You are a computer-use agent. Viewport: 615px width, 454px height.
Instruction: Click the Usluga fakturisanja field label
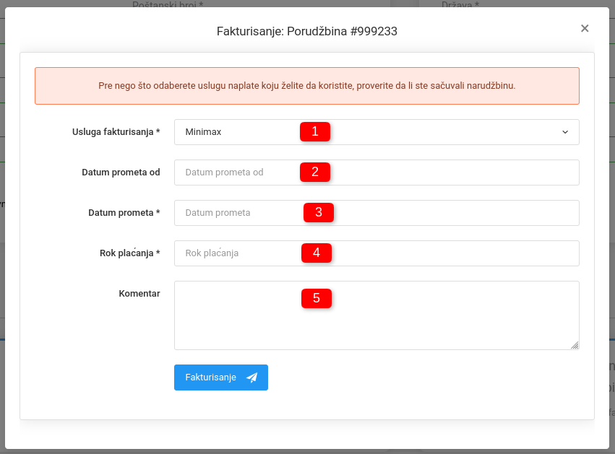(x=116, y=132)
